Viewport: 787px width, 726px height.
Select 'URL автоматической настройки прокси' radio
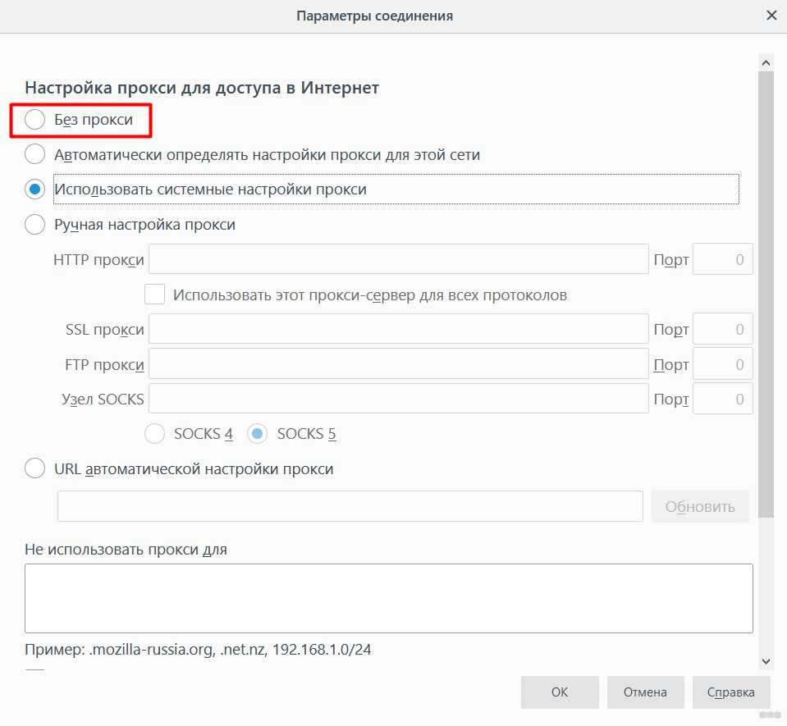[x=34, y=468]
